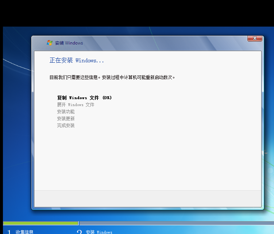The width and height of the screenshot is (274, 234).
Task: Click the 完成安装 step
Action: click(x=66, y=125)
